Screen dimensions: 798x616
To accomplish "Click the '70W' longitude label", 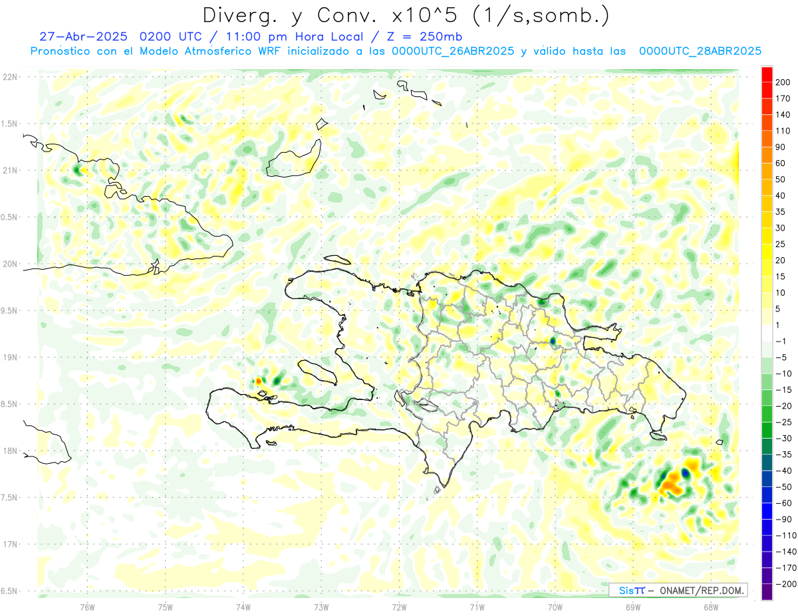I will (x=555, y=607).
